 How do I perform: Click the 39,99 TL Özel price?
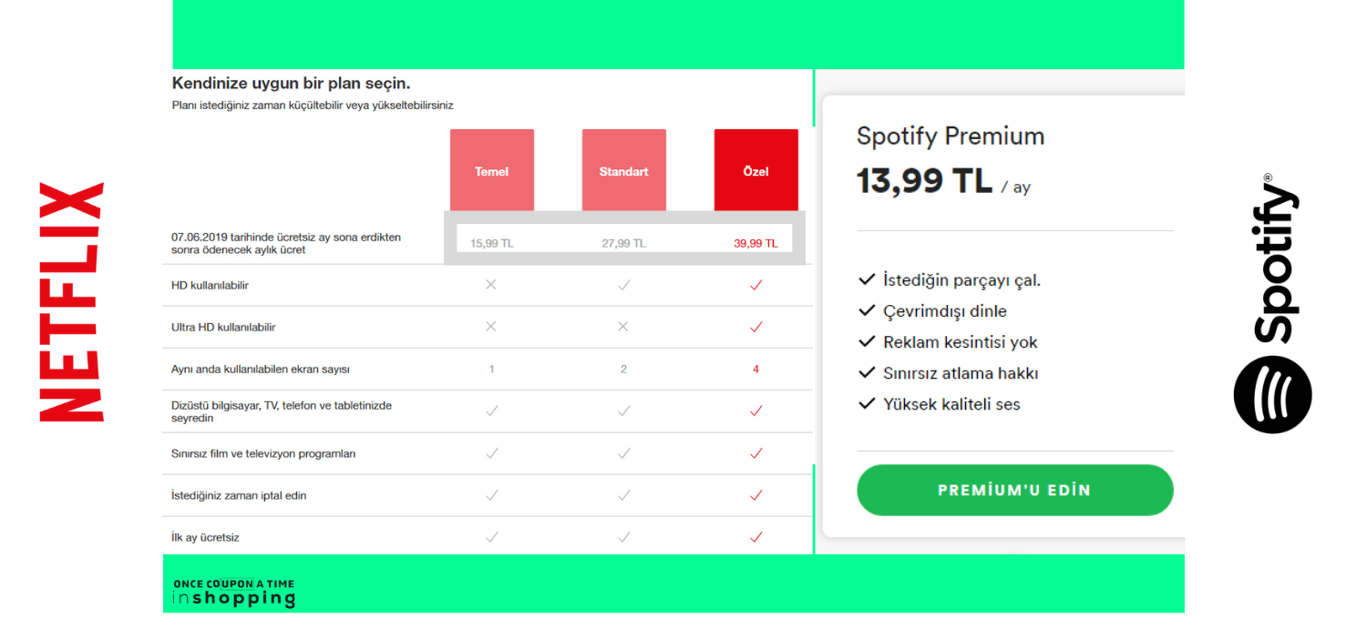coord(756,243)
